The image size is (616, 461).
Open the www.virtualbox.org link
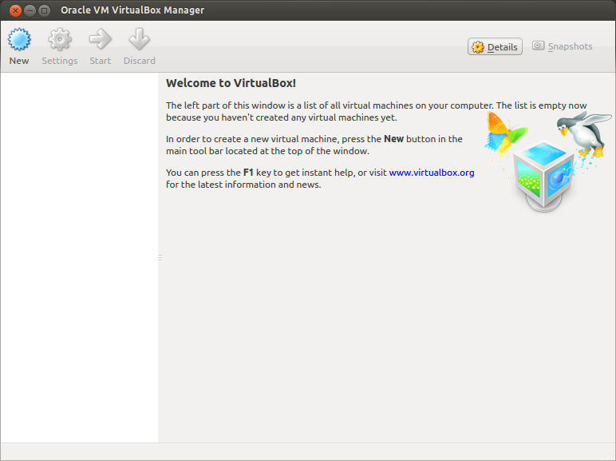click(x=432, y=173)
